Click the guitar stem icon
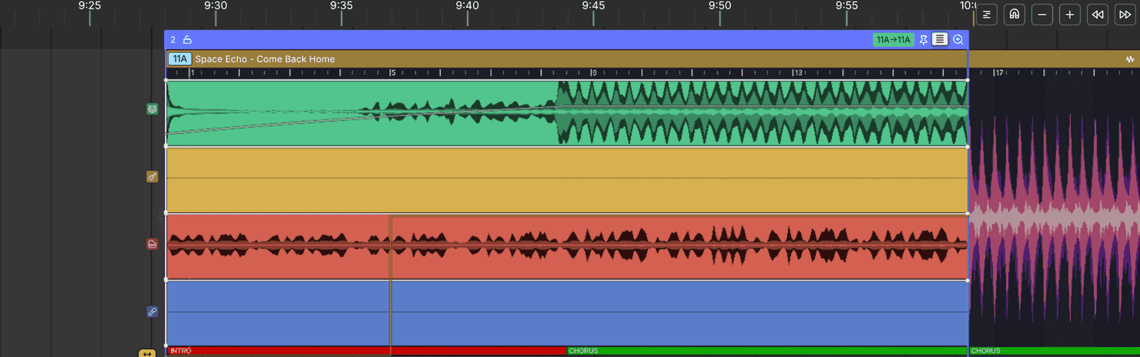The image size is (1140, 357). pos(152,177)
